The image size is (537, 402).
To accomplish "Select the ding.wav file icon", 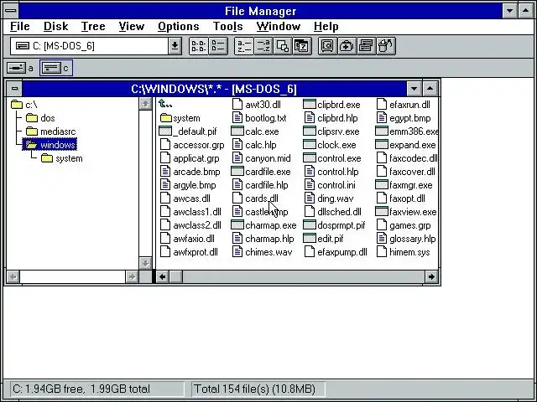I will (x=310, y=198).
